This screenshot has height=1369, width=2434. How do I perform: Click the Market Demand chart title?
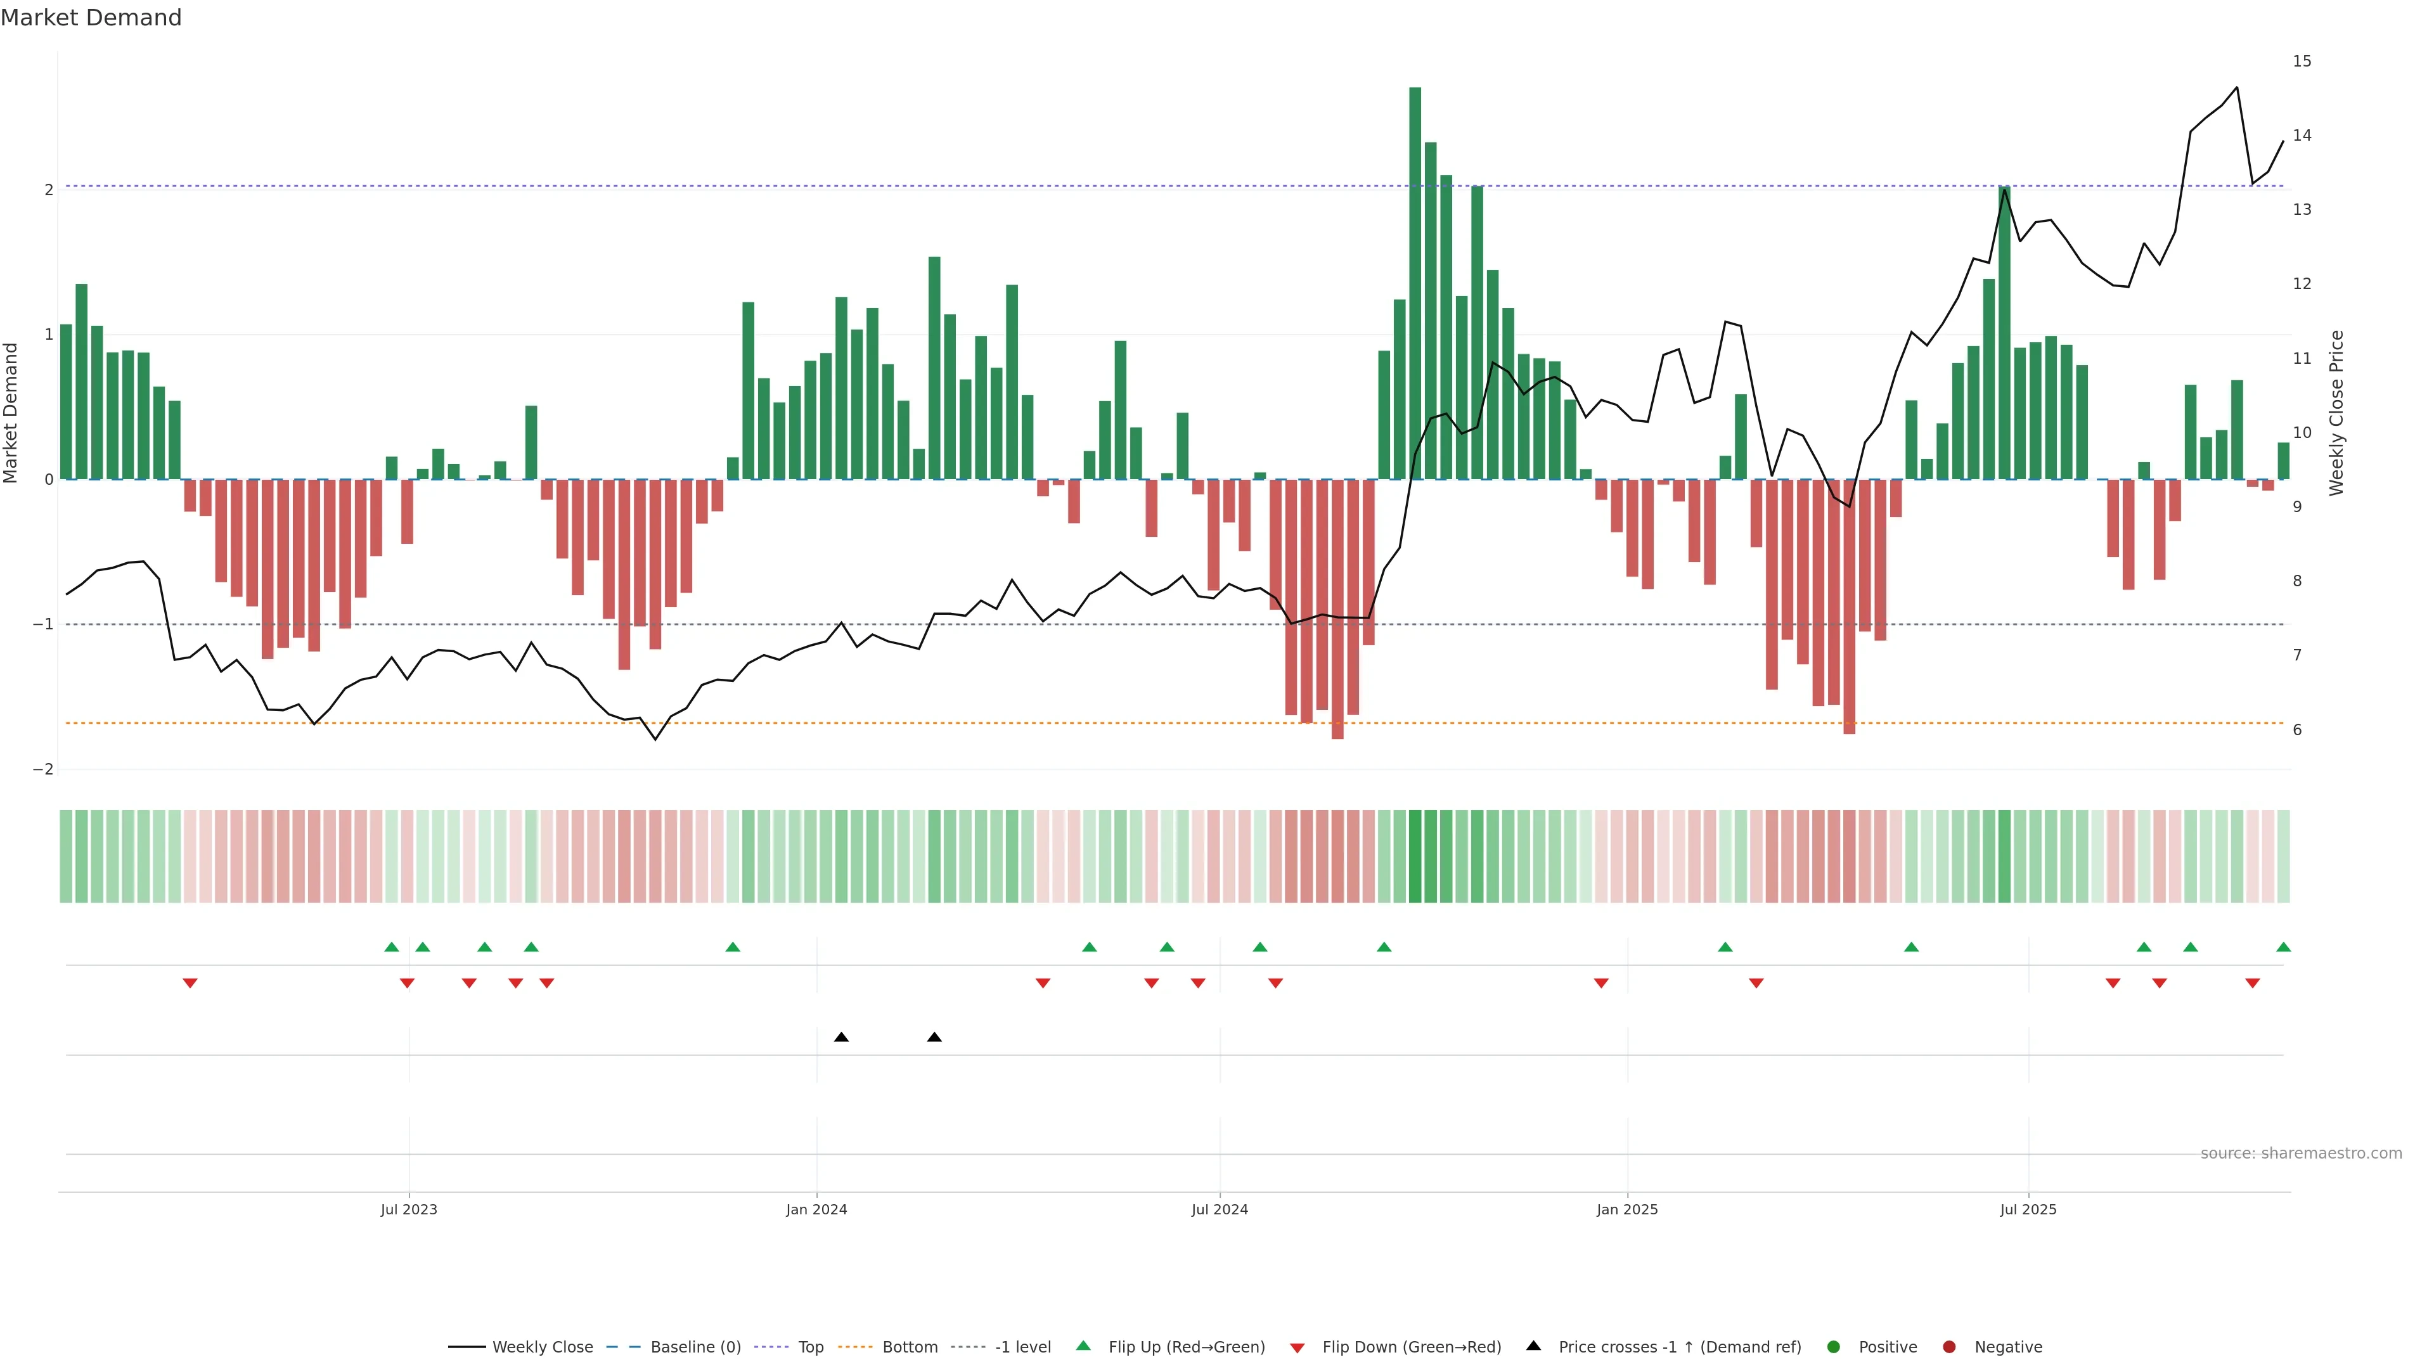click(x=91, y=18)
